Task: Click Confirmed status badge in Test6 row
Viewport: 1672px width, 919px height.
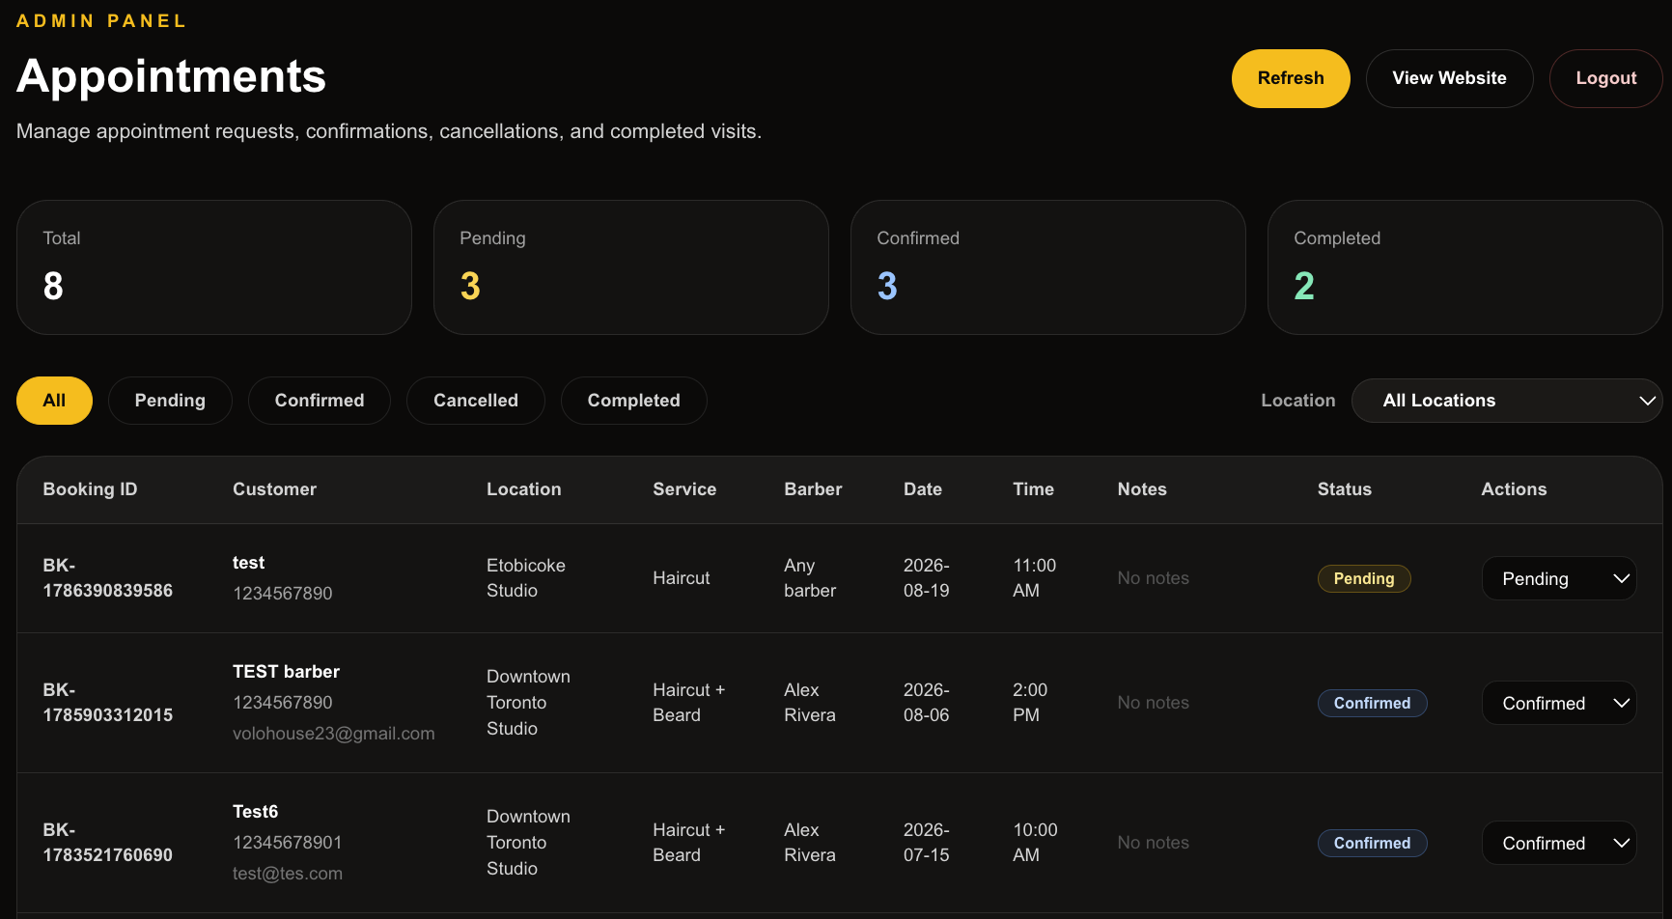Action: (x=1372, y=843)
